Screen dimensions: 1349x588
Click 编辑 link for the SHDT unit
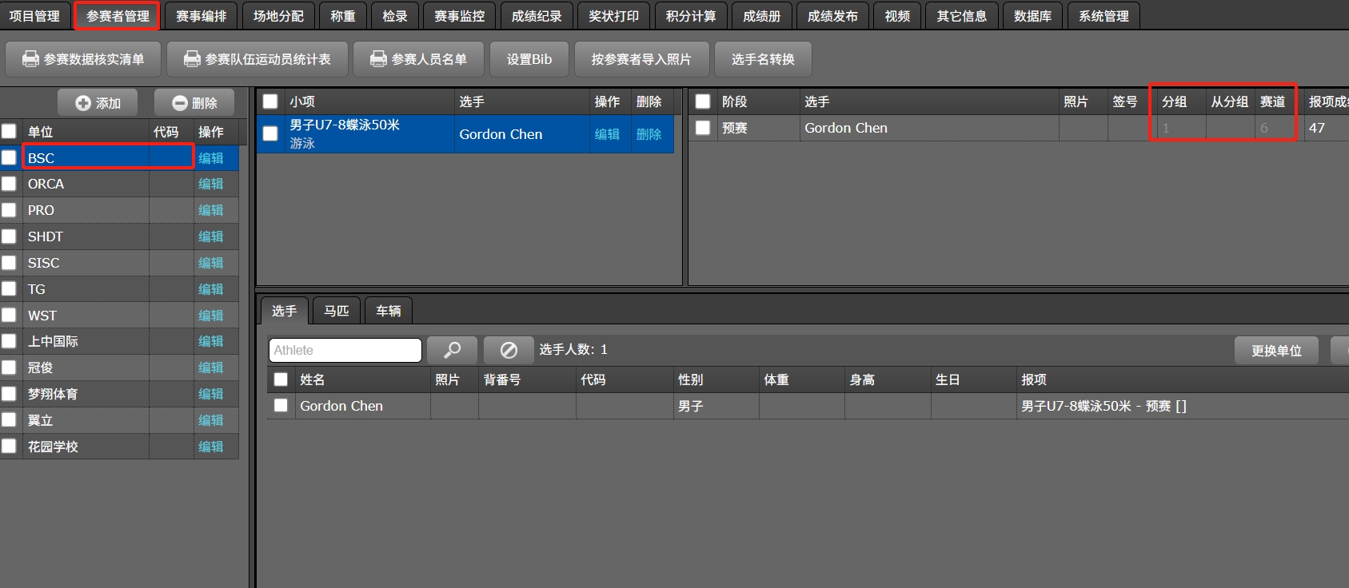211,236
